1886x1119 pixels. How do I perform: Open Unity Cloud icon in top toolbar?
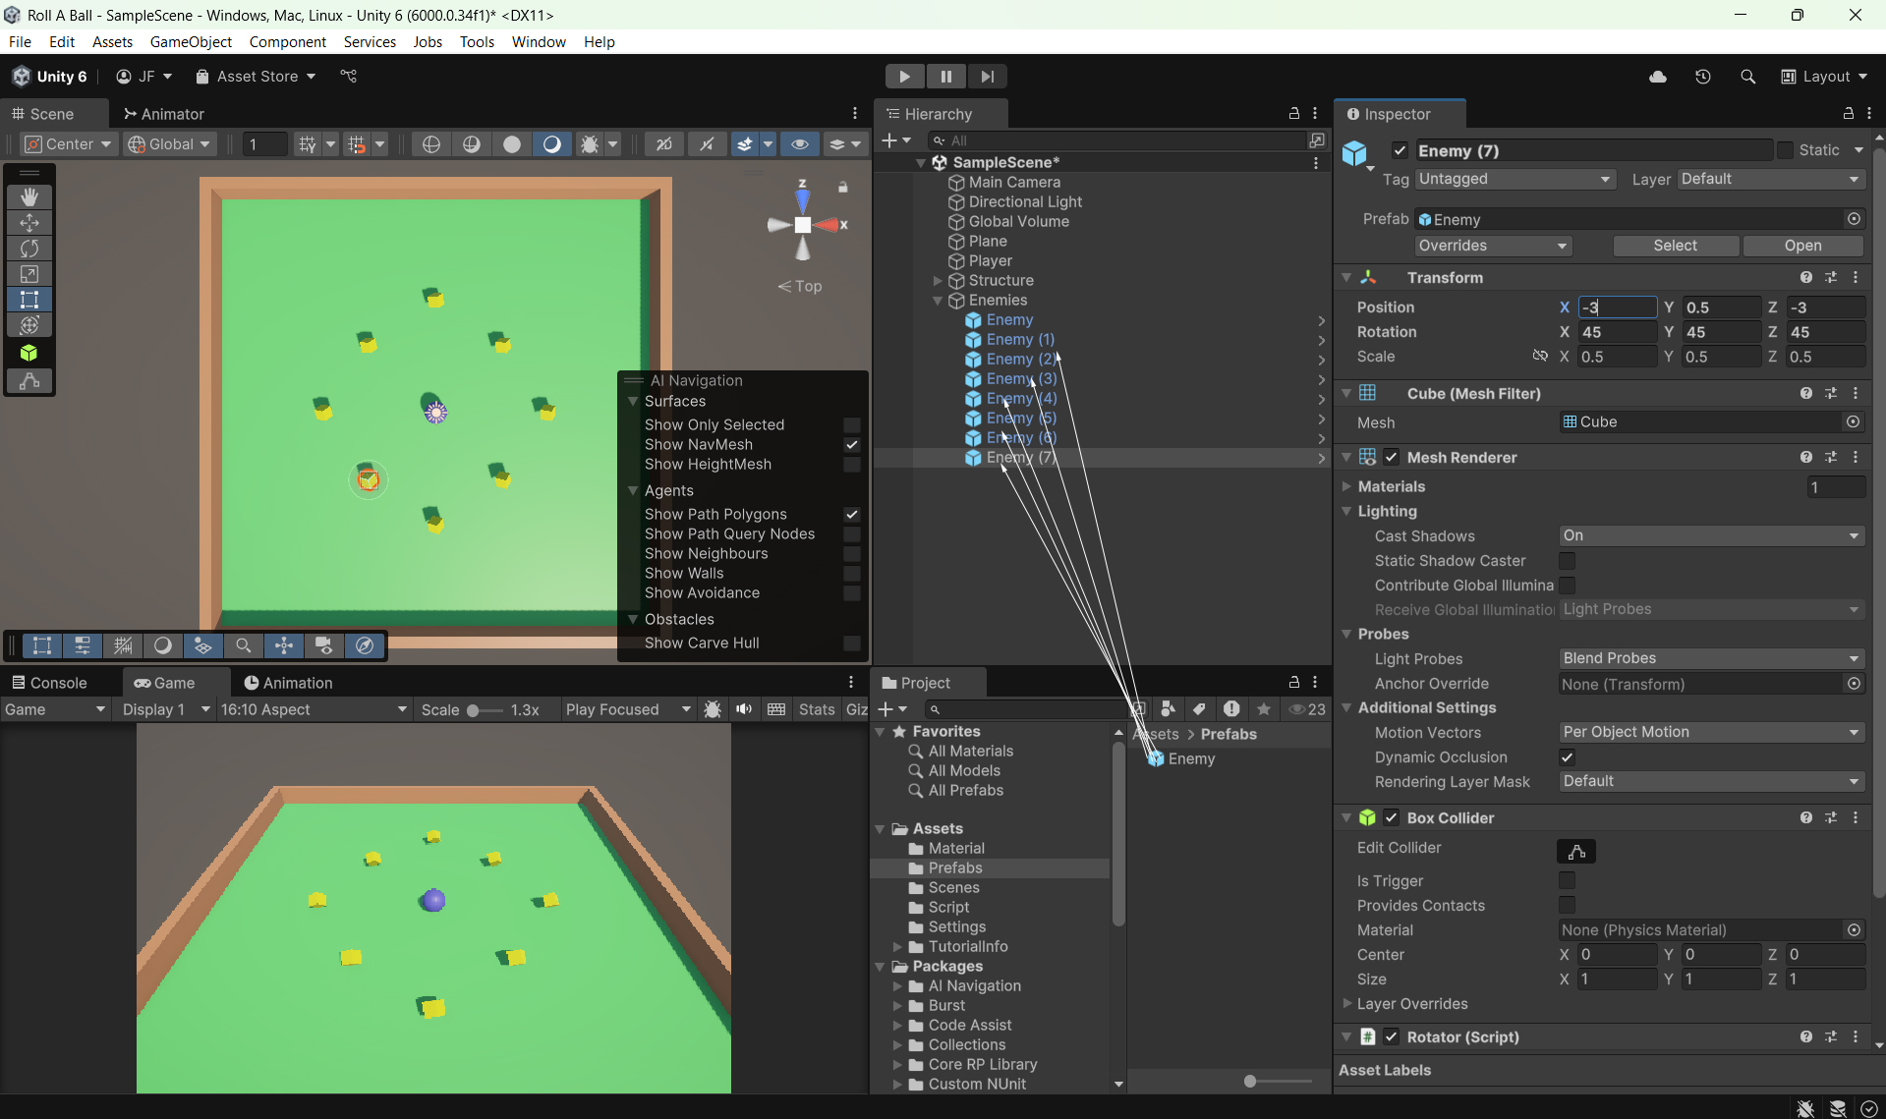pyautogui.click(x=1658, y=77)
